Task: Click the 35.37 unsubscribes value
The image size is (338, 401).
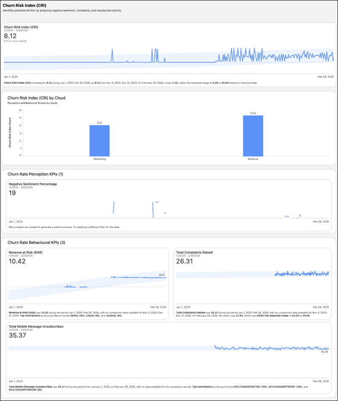Action: [x=17, y=336]
